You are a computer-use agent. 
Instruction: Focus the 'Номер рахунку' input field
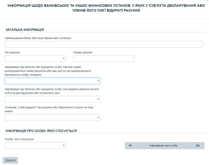click(104, 59)
